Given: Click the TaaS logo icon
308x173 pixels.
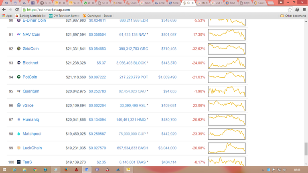Looking at the screenshot, I should (x=19, y=162).
